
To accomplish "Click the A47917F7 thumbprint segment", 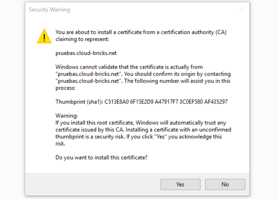I will click(x=166, y=102).
